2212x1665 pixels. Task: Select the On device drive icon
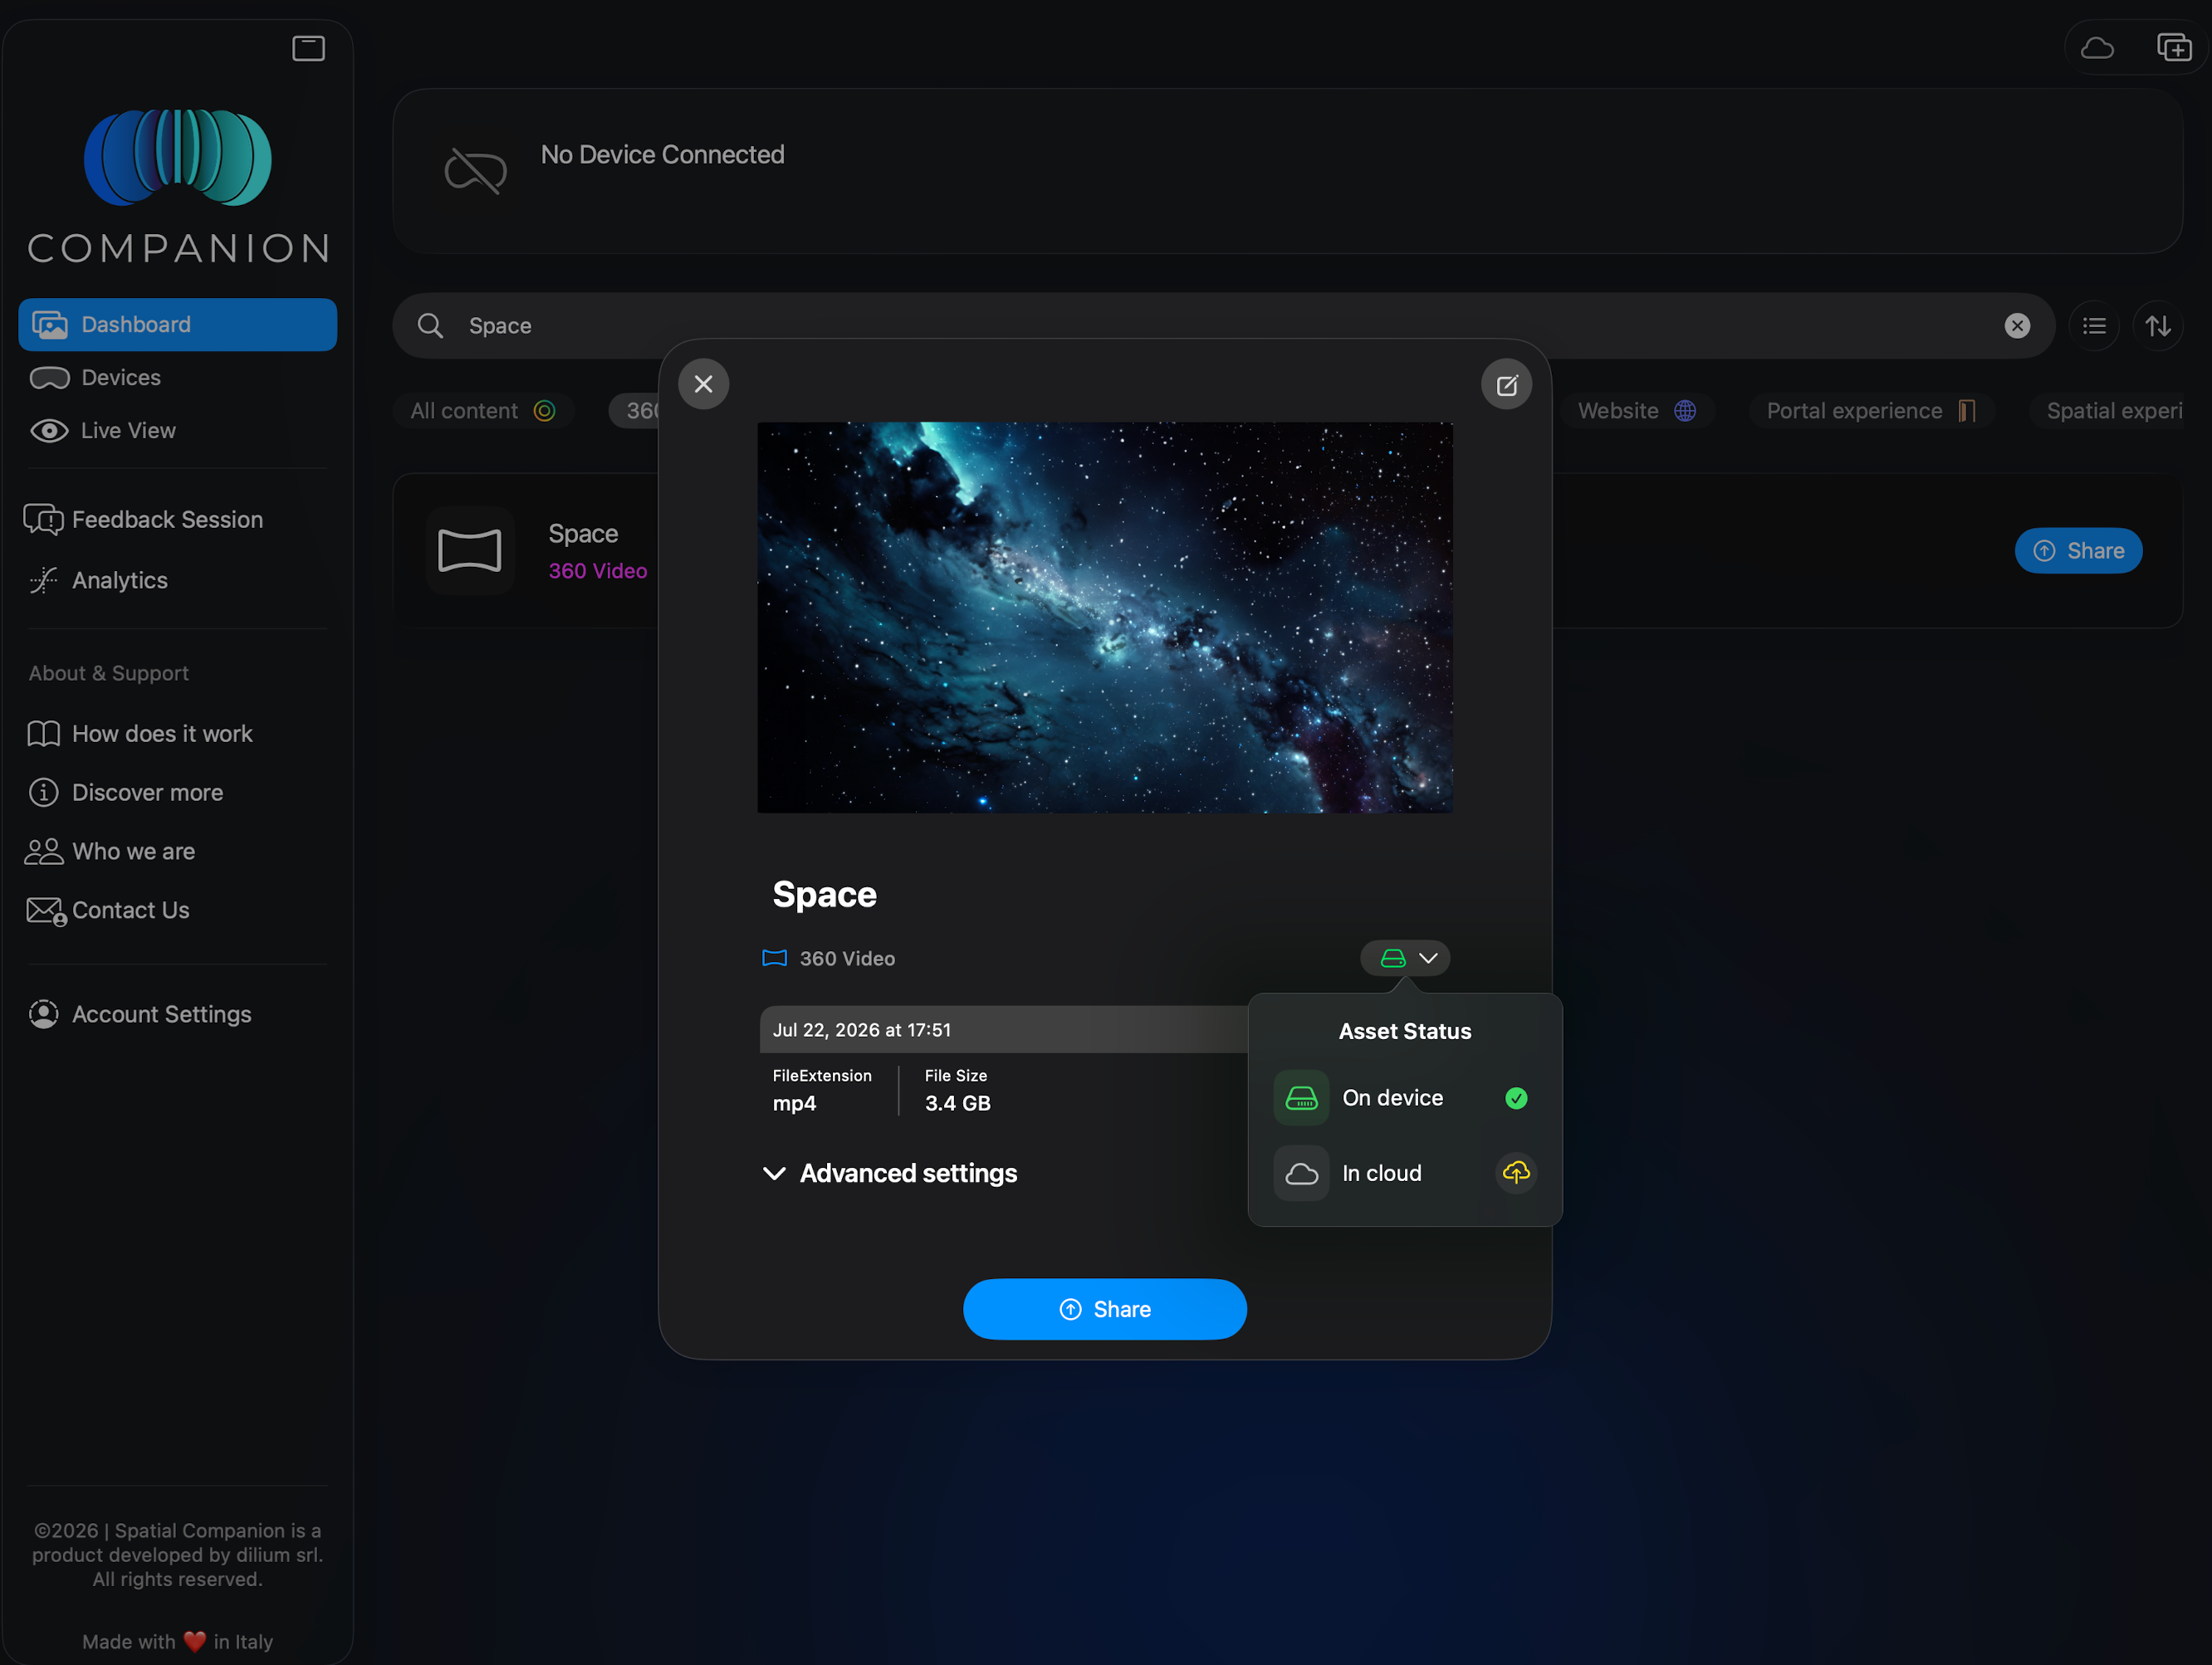(x=1301, y=1098)
